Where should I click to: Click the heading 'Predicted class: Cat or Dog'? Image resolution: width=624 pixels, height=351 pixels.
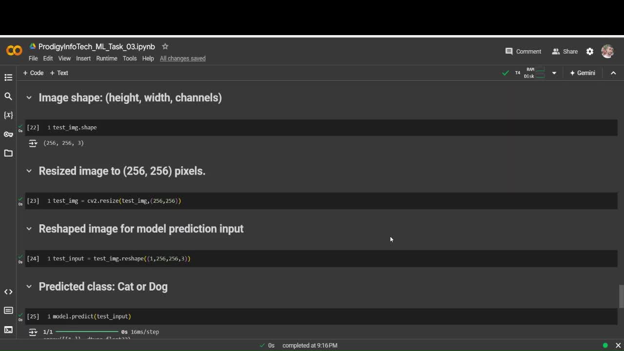[103, 287]
